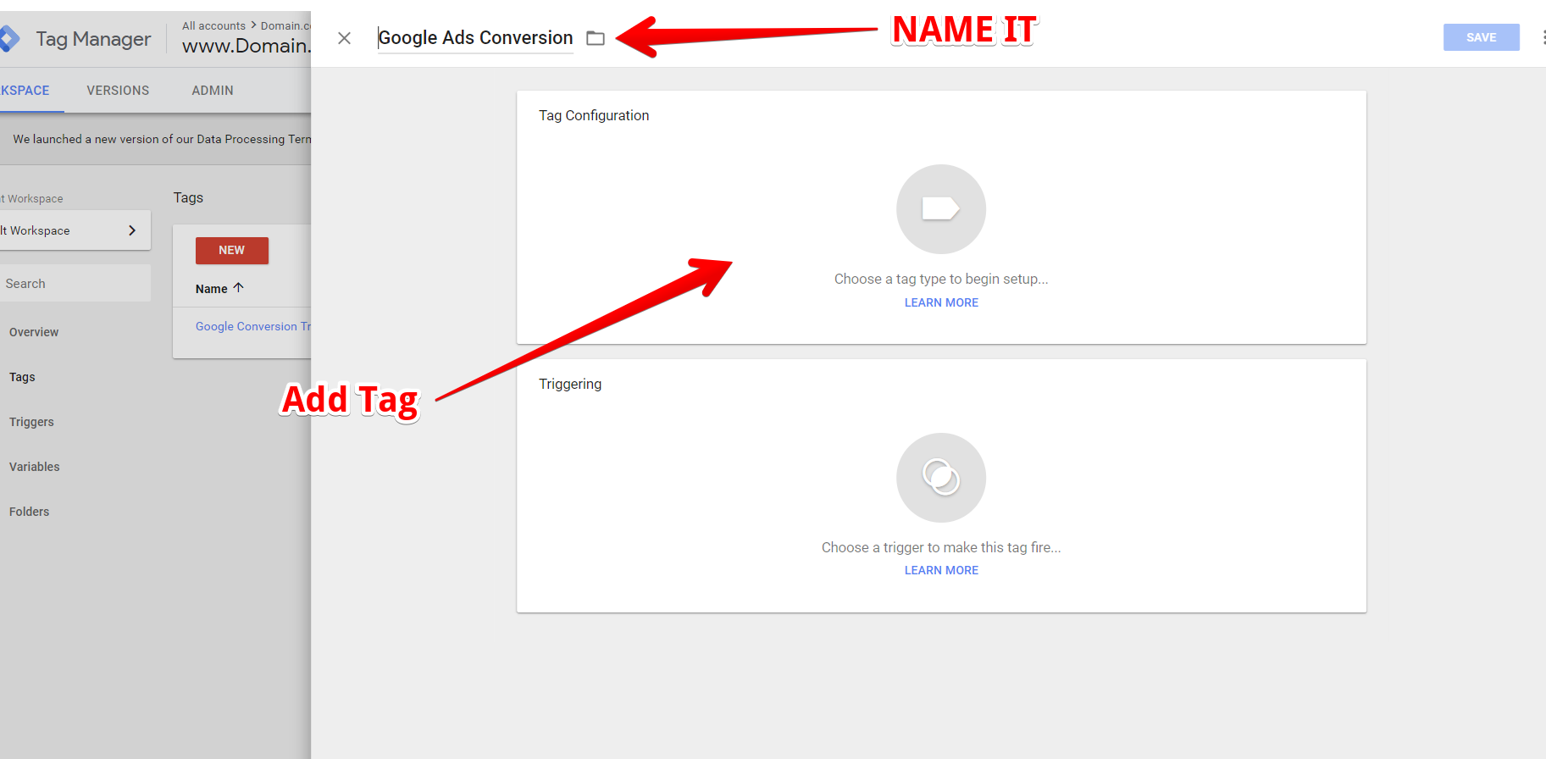Open LEARN MORE under Triggering

click(x=941, y=570)
